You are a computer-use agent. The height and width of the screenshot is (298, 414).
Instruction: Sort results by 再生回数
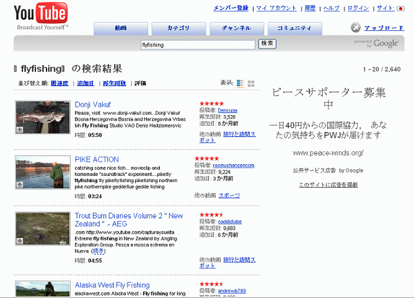click(x=114, y=84)
